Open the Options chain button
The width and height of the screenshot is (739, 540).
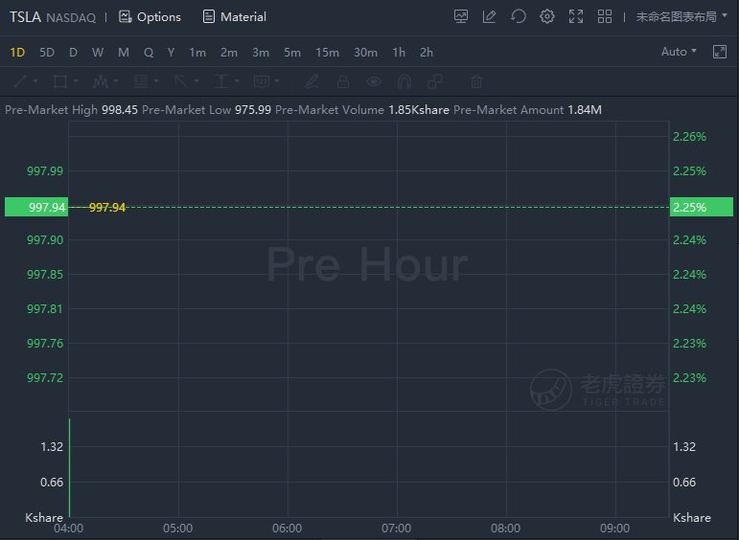coord(150,17)
